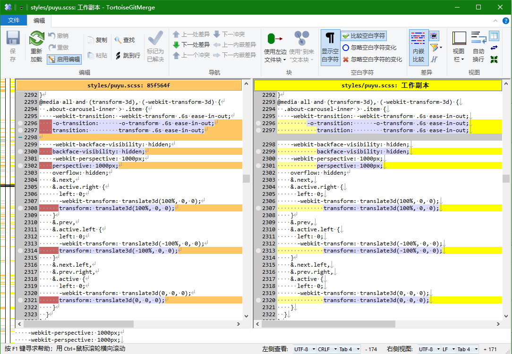The width and height of the screenshot is (512, 354).
Task: Open help via blue question mark
Action: pos(505,21)
